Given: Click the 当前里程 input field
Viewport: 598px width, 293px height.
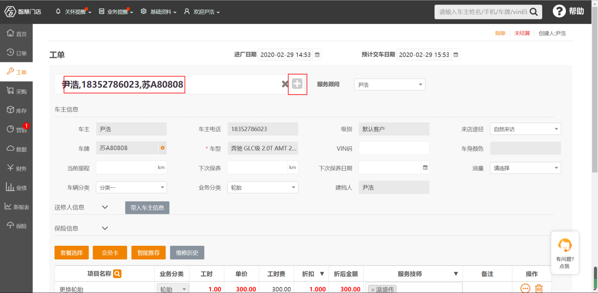Looking at the screenshot, I should [126, 167].
